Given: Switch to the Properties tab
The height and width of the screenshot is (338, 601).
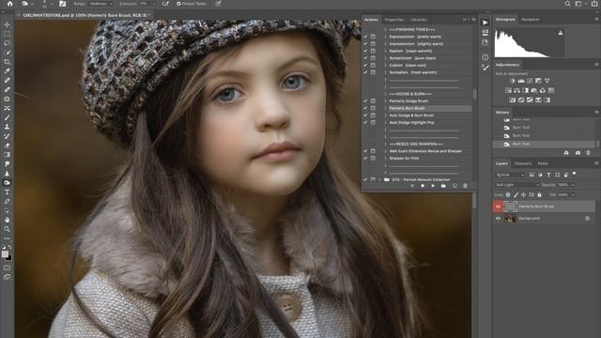Looking at the screenshot, I should point(394,20).
